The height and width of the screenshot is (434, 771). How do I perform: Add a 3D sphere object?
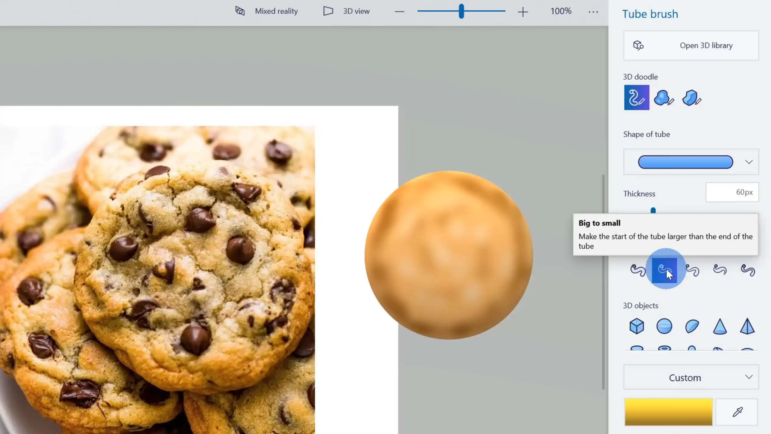click(x=664, y=326)
